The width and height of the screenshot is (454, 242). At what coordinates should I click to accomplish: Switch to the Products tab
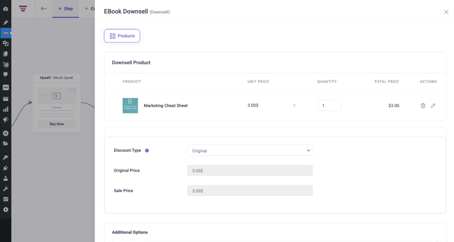point(122,36)
